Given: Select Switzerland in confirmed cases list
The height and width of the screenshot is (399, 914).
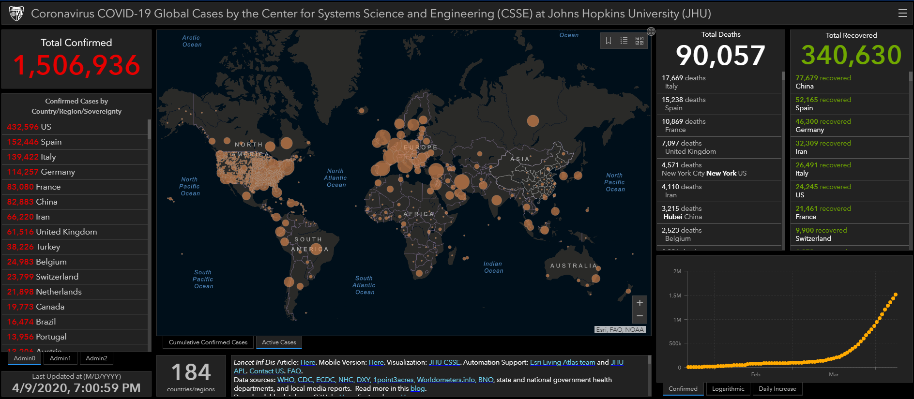Looking at the screenshot, I should tap(75, 277).
